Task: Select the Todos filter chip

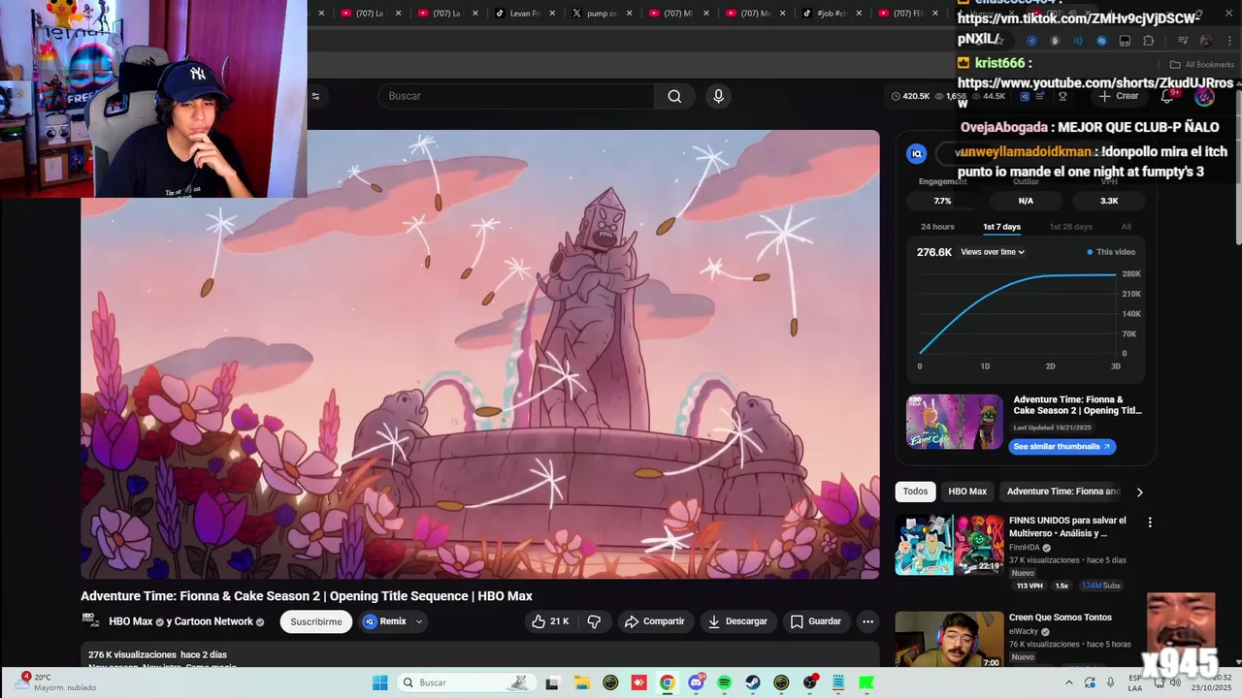Action: tap(915, 492)
